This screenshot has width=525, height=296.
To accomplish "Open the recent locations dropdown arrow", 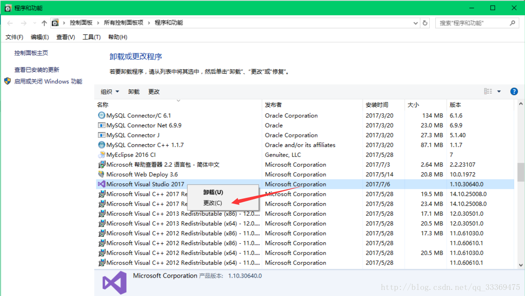I will pos(34,23).
